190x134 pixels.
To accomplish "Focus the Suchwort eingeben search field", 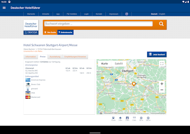I will 98,24.
